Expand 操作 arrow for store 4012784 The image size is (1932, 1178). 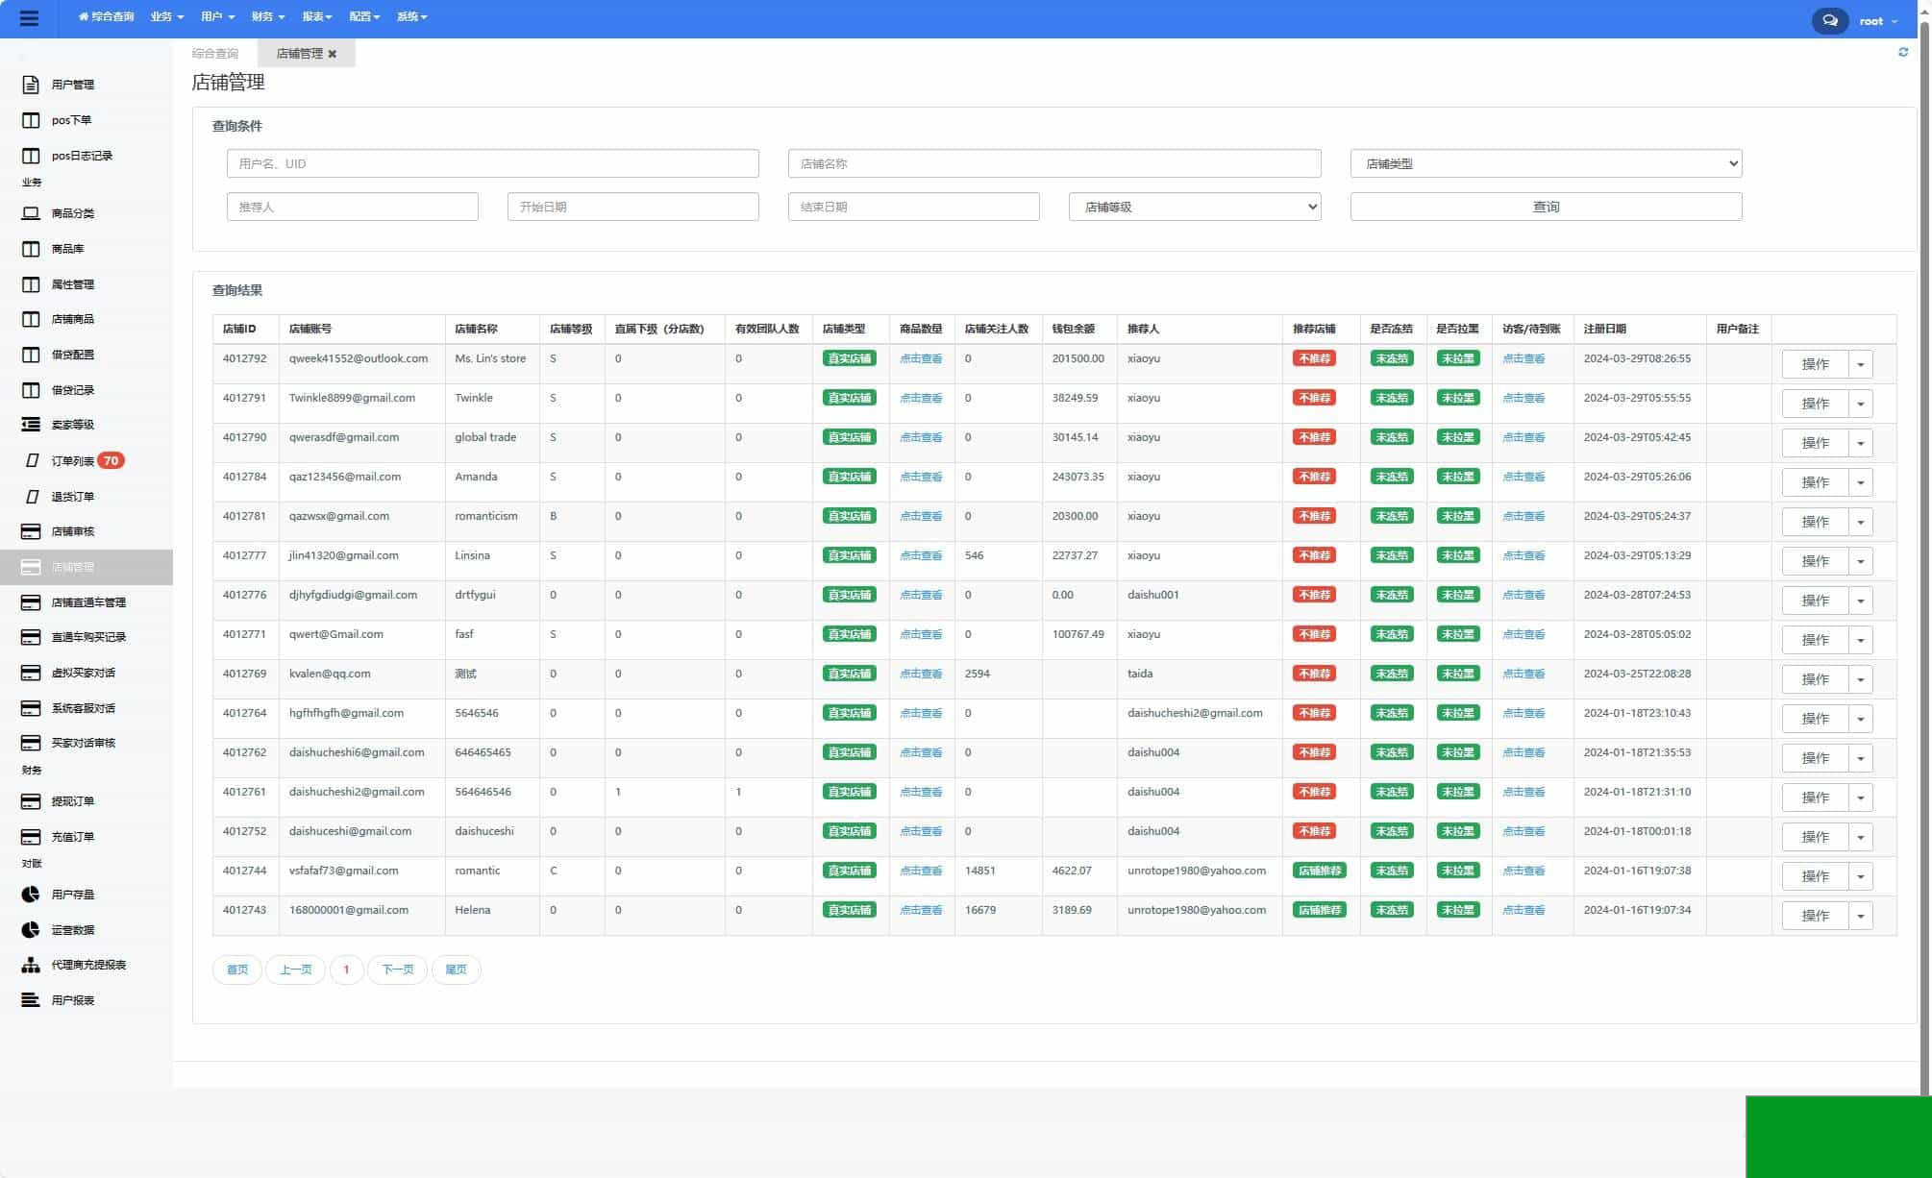coord(1860,482)
